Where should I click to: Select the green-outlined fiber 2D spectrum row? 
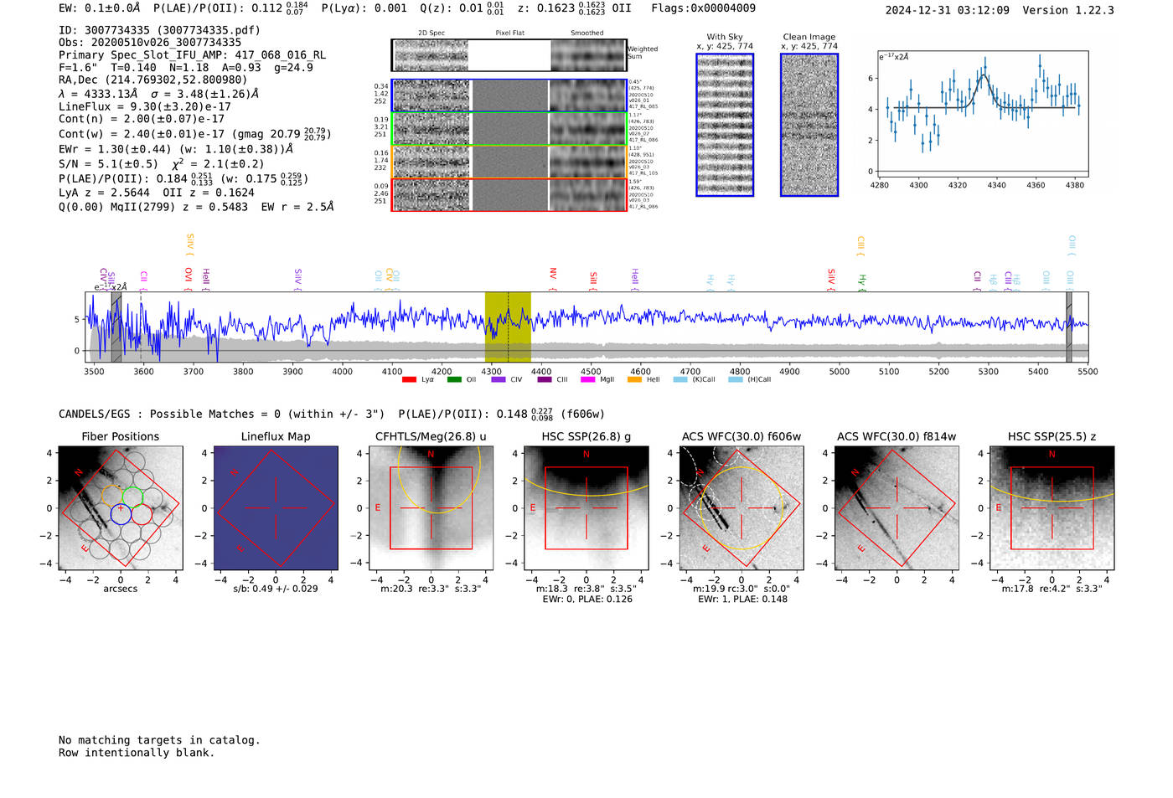[509, 128]
